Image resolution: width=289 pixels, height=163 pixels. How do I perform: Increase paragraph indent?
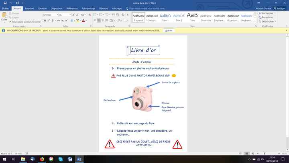[x=118, y=15]
